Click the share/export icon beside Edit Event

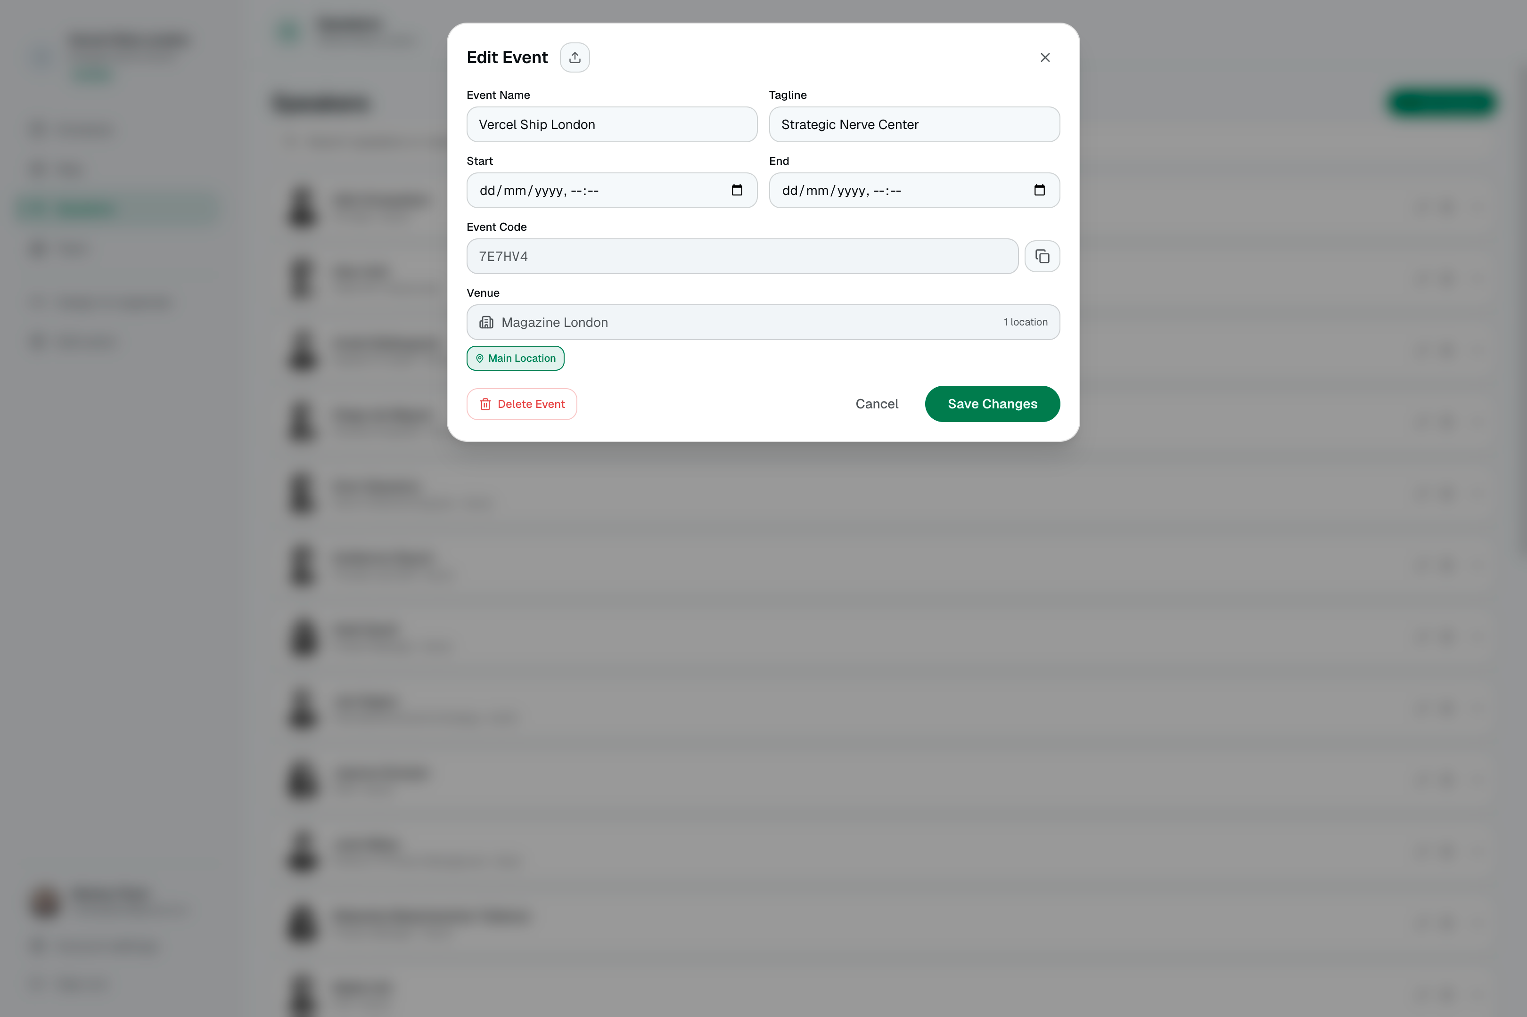tap(575, 58)
